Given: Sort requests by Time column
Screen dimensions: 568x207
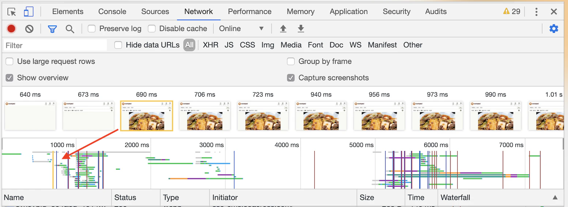Looking at the screenshot, I should tap(421, 198).
